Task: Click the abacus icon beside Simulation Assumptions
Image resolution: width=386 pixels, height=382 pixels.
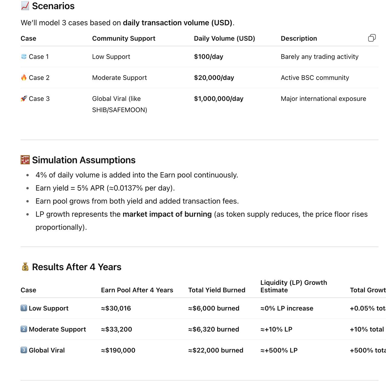Action: click(25, 160)
